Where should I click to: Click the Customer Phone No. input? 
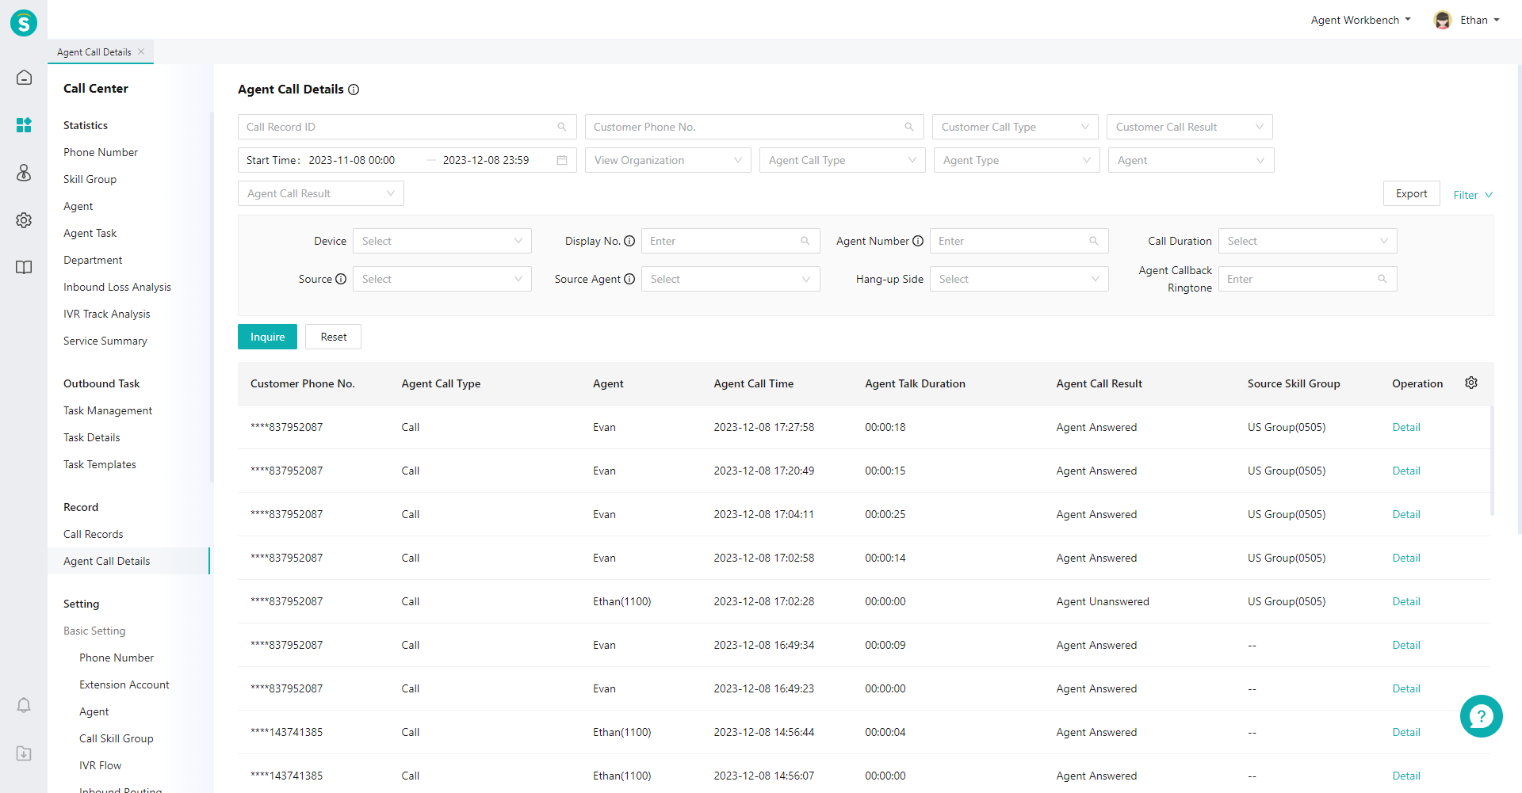[755, 127]
